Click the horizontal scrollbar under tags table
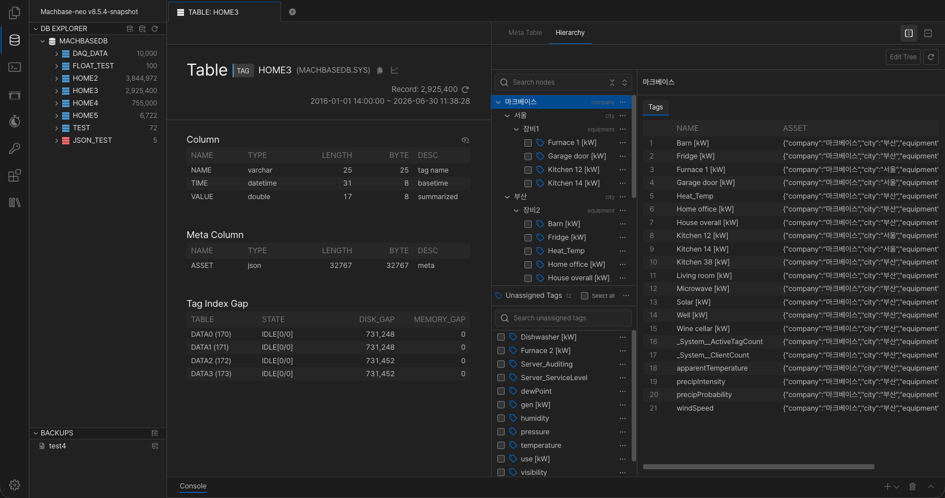Viewport: 945px width, 498px height. click(x=758, y=467)
